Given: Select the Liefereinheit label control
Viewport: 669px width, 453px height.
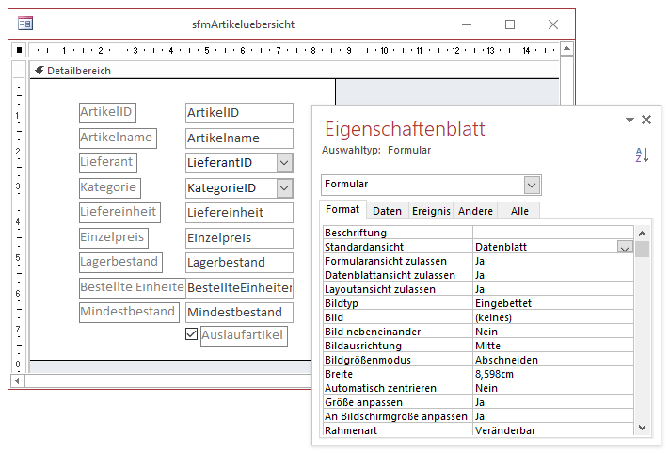Looking at the screenshot, I should [119, 213].
